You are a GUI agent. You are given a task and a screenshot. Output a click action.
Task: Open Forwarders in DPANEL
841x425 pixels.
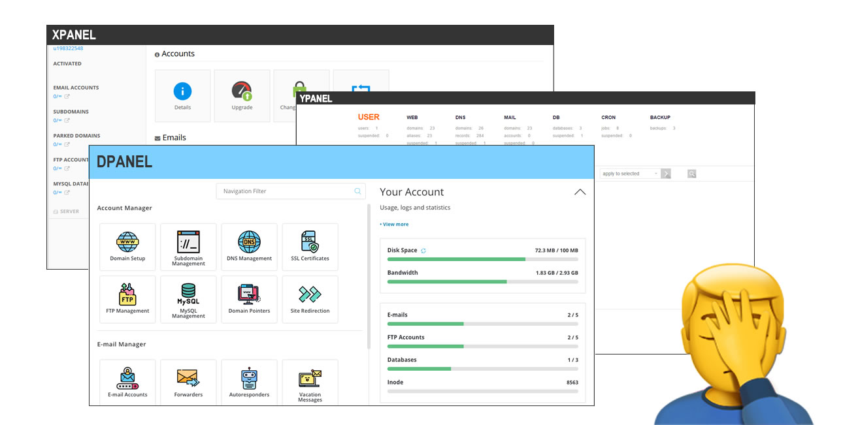pos(188,383)
